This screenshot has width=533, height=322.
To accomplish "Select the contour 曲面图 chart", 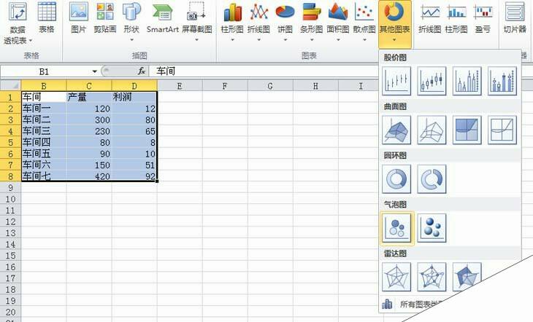I will tap(467, 130).
